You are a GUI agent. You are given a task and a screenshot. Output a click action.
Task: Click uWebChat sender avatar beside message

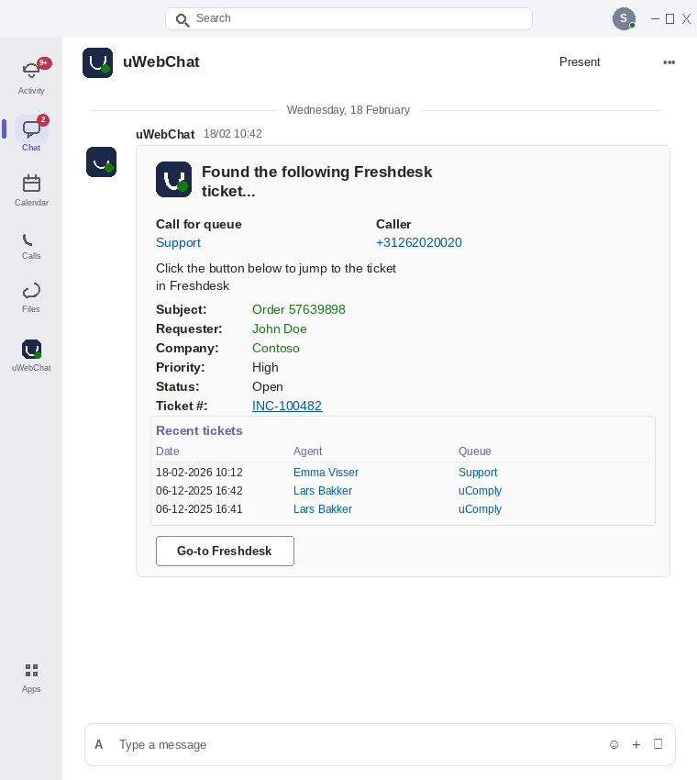pyautogui.click(x=102, y=162)
